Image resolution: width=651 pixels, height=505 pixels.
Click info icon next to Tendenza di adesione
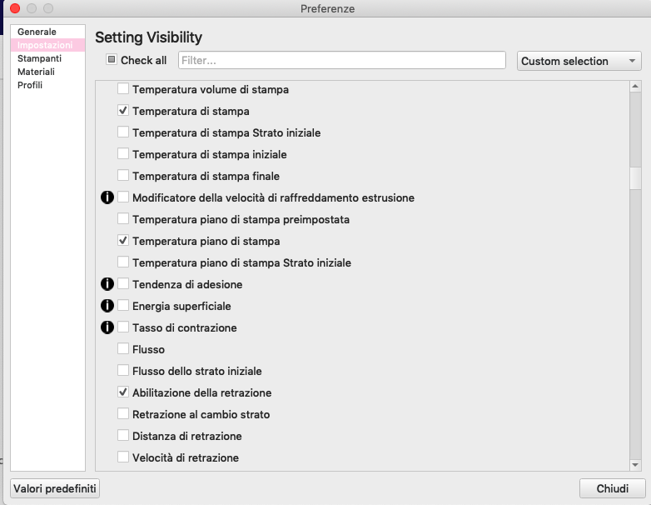(107, 284)
